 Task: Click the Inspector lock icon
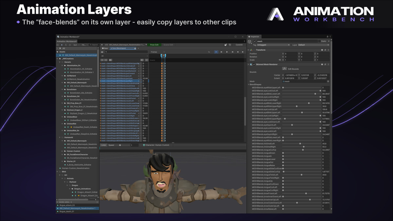(327, 37)
